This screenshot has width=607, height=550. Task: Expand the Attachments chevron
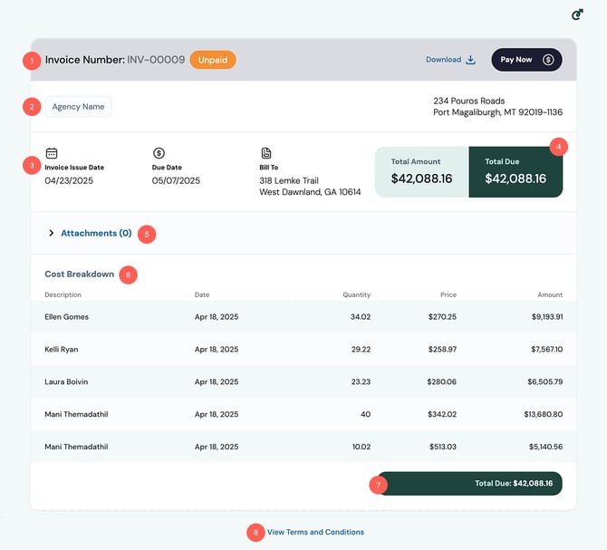pos(51,233)
